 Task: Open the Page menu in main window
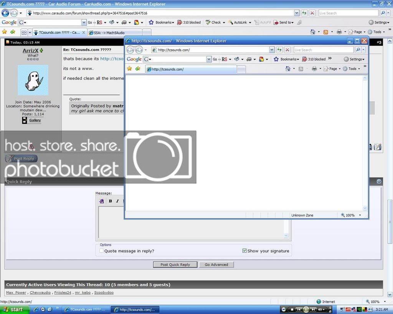(357, 32)
